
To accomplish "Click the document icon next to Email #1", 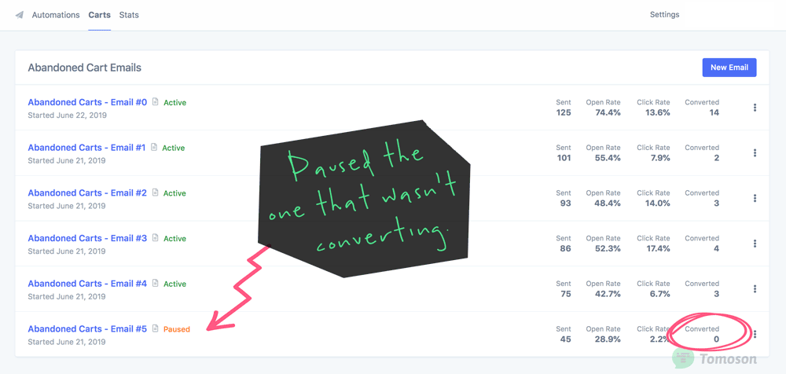I will (154, 148).
